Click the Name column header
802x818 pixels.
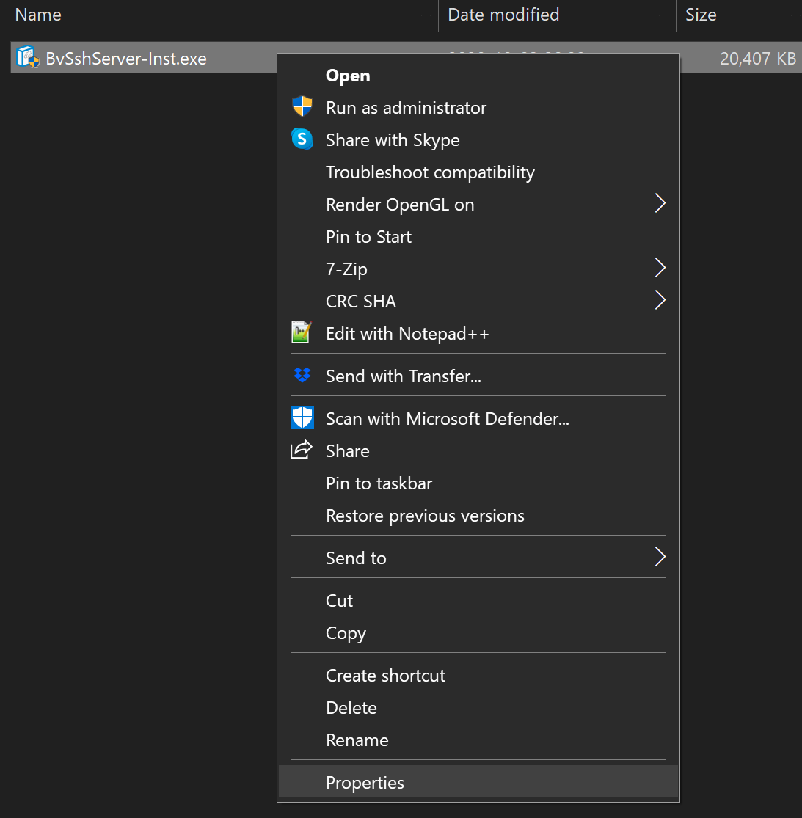(x=38, y=15)
